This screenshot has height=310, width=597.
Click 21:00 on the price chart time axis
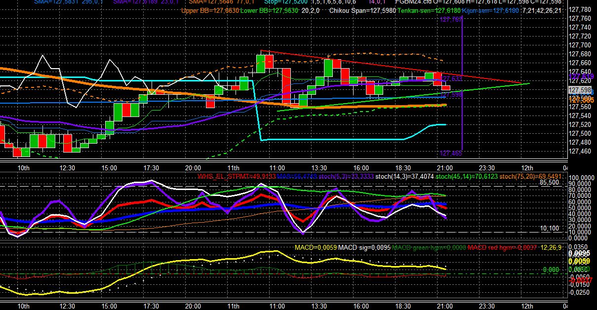coord(445,168)
